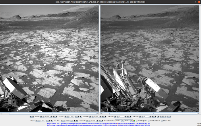201x126 pixels.
Task: Click the left pane horizontal scrollbar thumb
Action: (53, 114)
